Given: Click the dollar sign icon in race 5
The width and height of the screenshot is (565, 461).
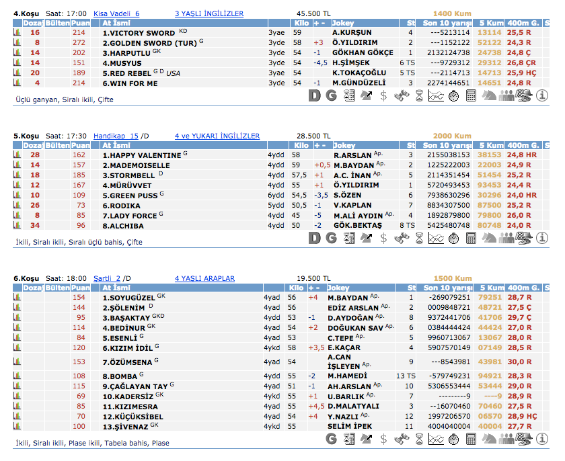Looking at the screenshot, I should tap(383, 238).
